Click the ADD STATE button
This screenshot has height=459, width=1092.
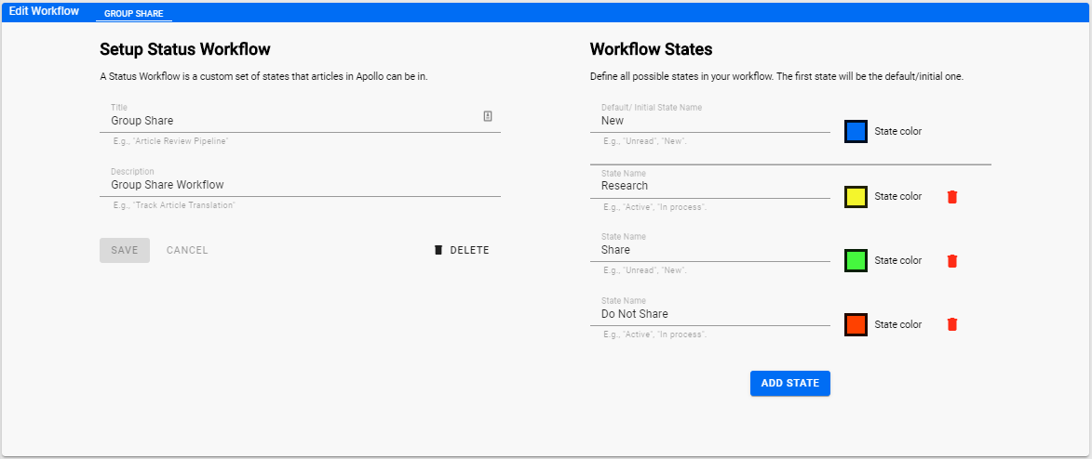789,383
